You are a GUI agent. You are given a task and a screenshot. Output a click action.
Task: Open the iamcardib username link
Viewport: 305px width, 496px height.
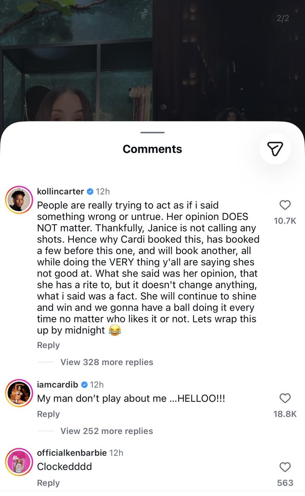point(58,385)
